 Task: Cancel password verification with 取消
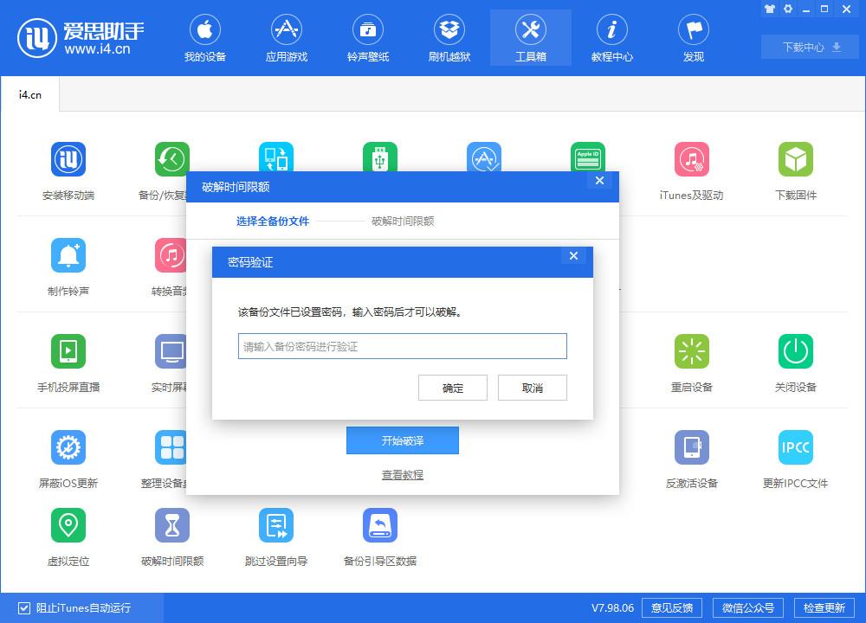532,388
